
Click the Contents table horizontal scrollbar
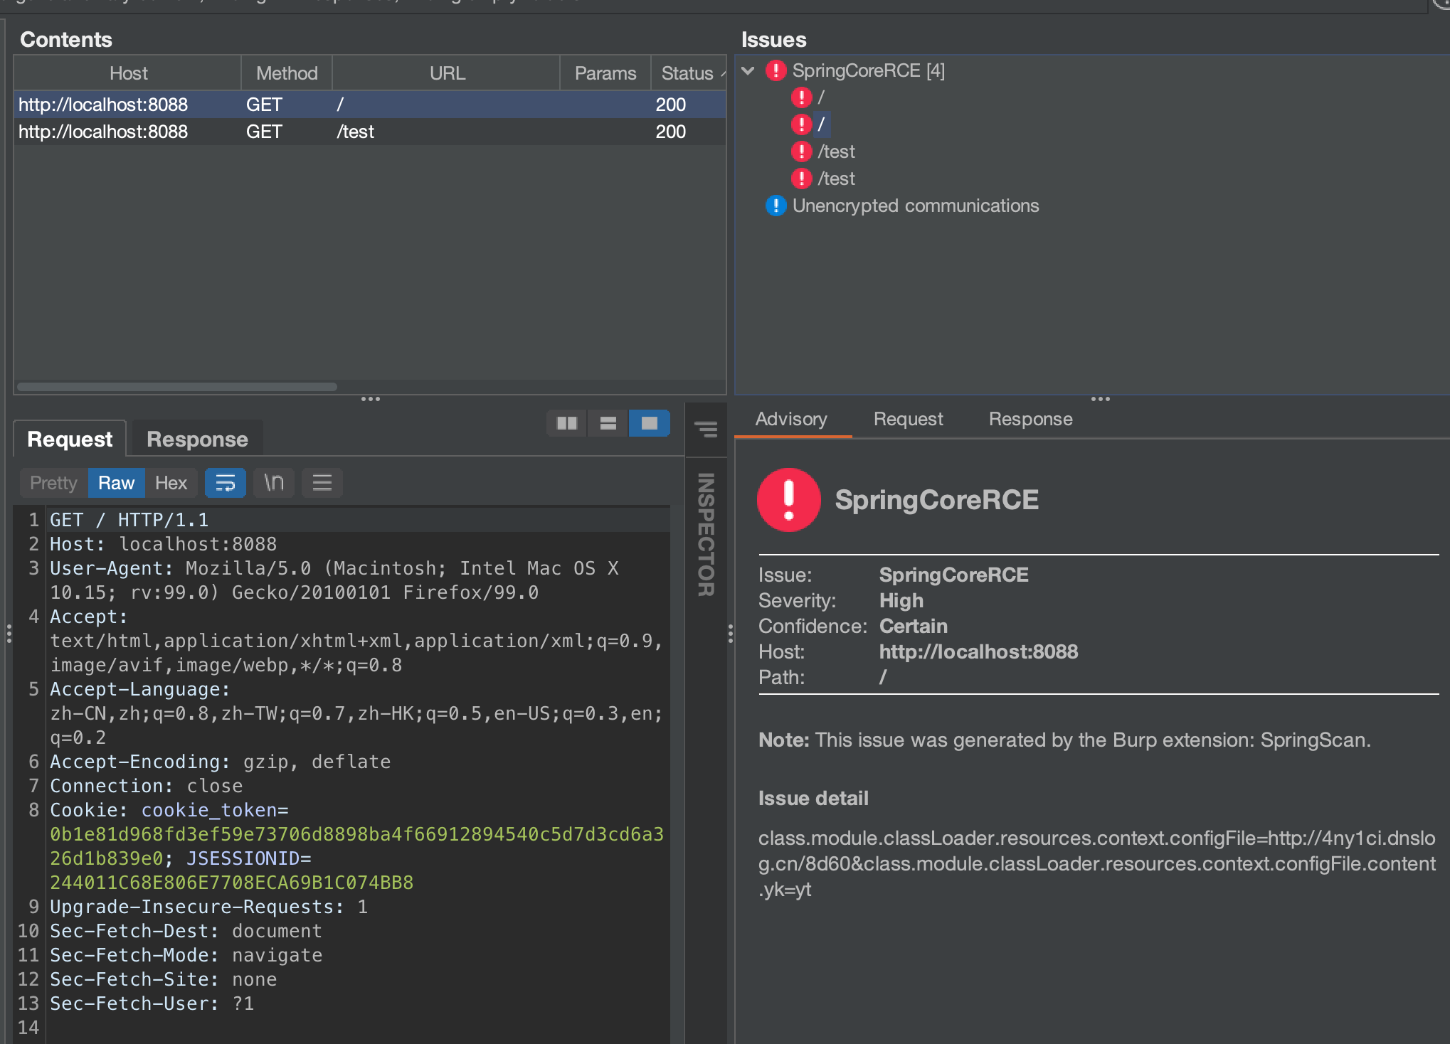177,387
